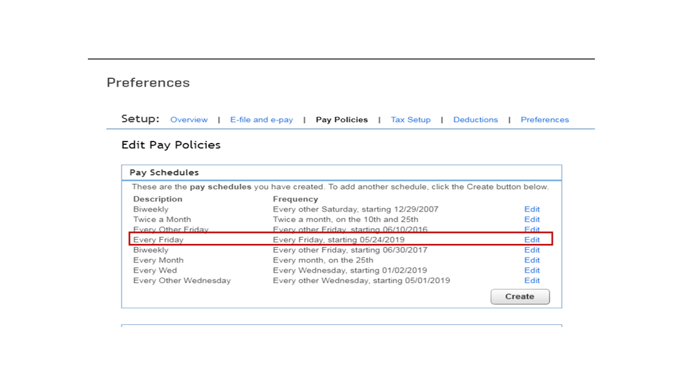Edit the Every Other Wednesday schedule
686x386 pixels.
(531, 280)
